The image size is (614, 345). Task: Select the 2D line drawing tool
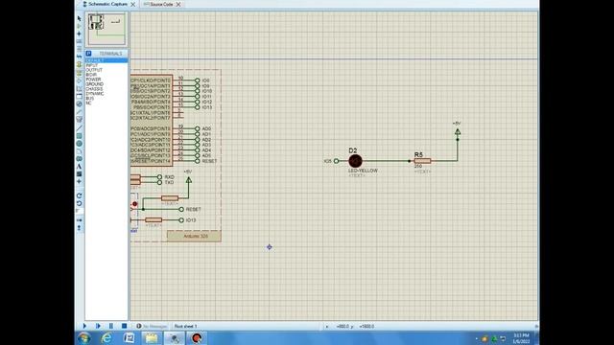[x=79, y=127]
